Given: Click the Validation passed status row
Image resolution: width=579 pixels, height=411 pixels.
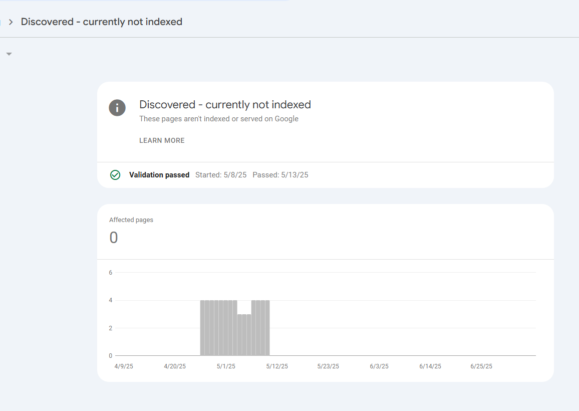Looking at the screenshot, I should [159, 174].
